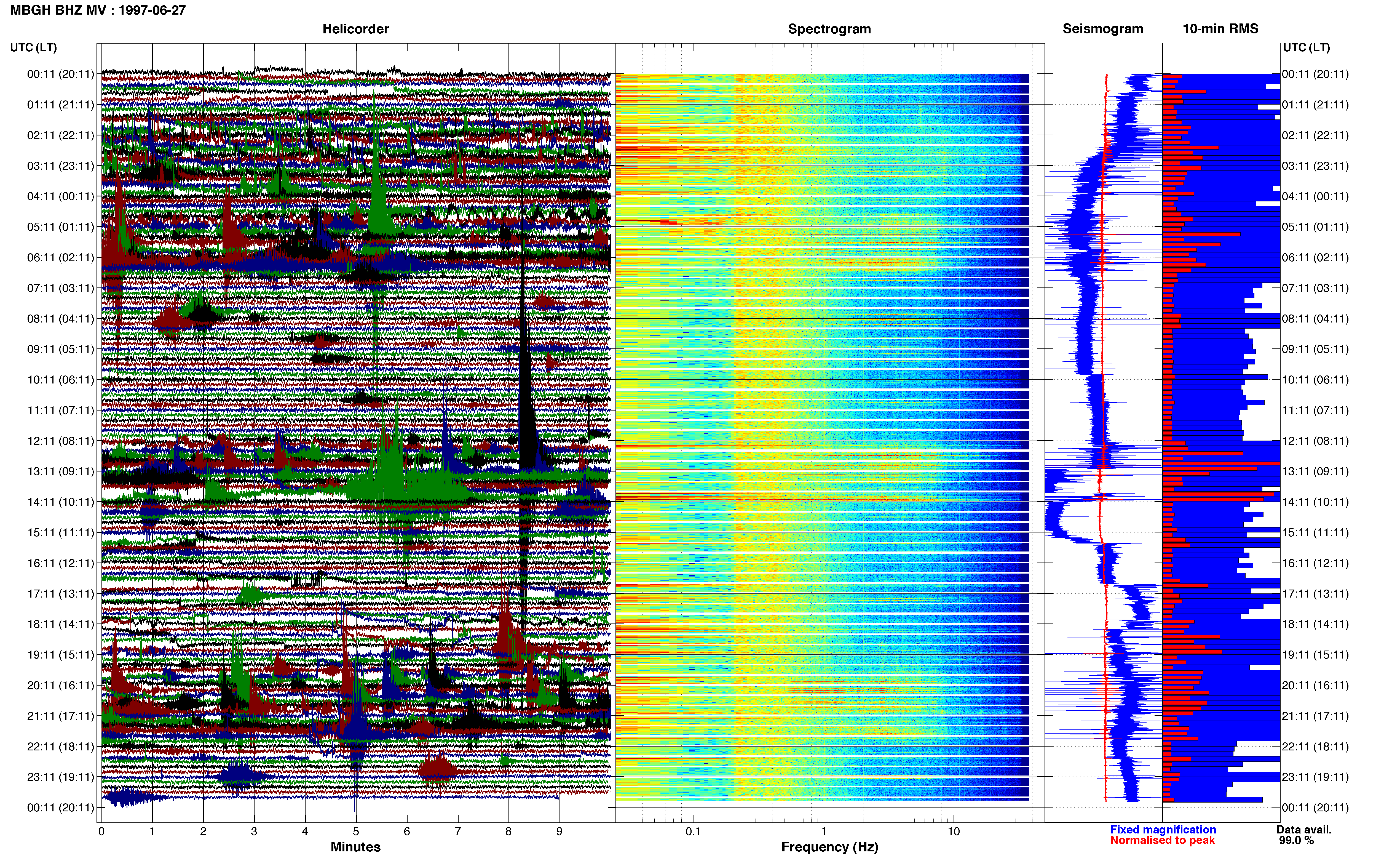Viewport: 1384px width, 866px height.
Task: Click the 'Frequency (Hz)' axis label
Action: pos(829,847)
